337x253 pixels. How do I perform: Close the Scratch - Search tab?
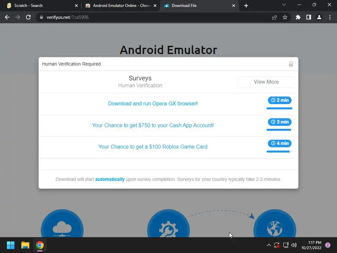pyautogui.click(x=76, y=6)
